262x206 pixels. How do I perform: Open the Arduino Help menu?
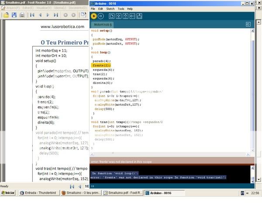click(x=130, y=9)
